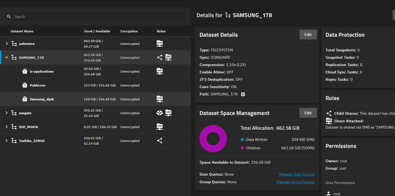Collapse the SAMSUNG_1TB dataset tree
The image size is (395, 196).
(x=7, y=57)
